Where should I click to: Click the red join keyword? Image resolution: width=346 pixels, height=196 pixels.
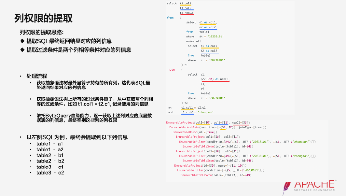click(x=171, y=70)
